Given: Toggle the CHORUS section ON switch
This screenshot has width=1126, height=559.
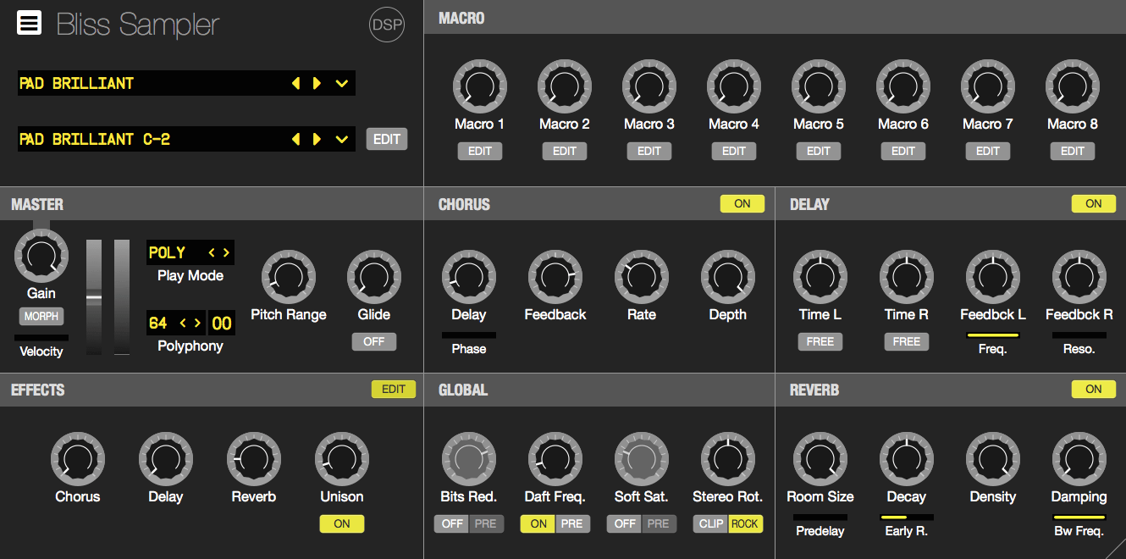Looking at the screenshot, I should coord(742,203).
